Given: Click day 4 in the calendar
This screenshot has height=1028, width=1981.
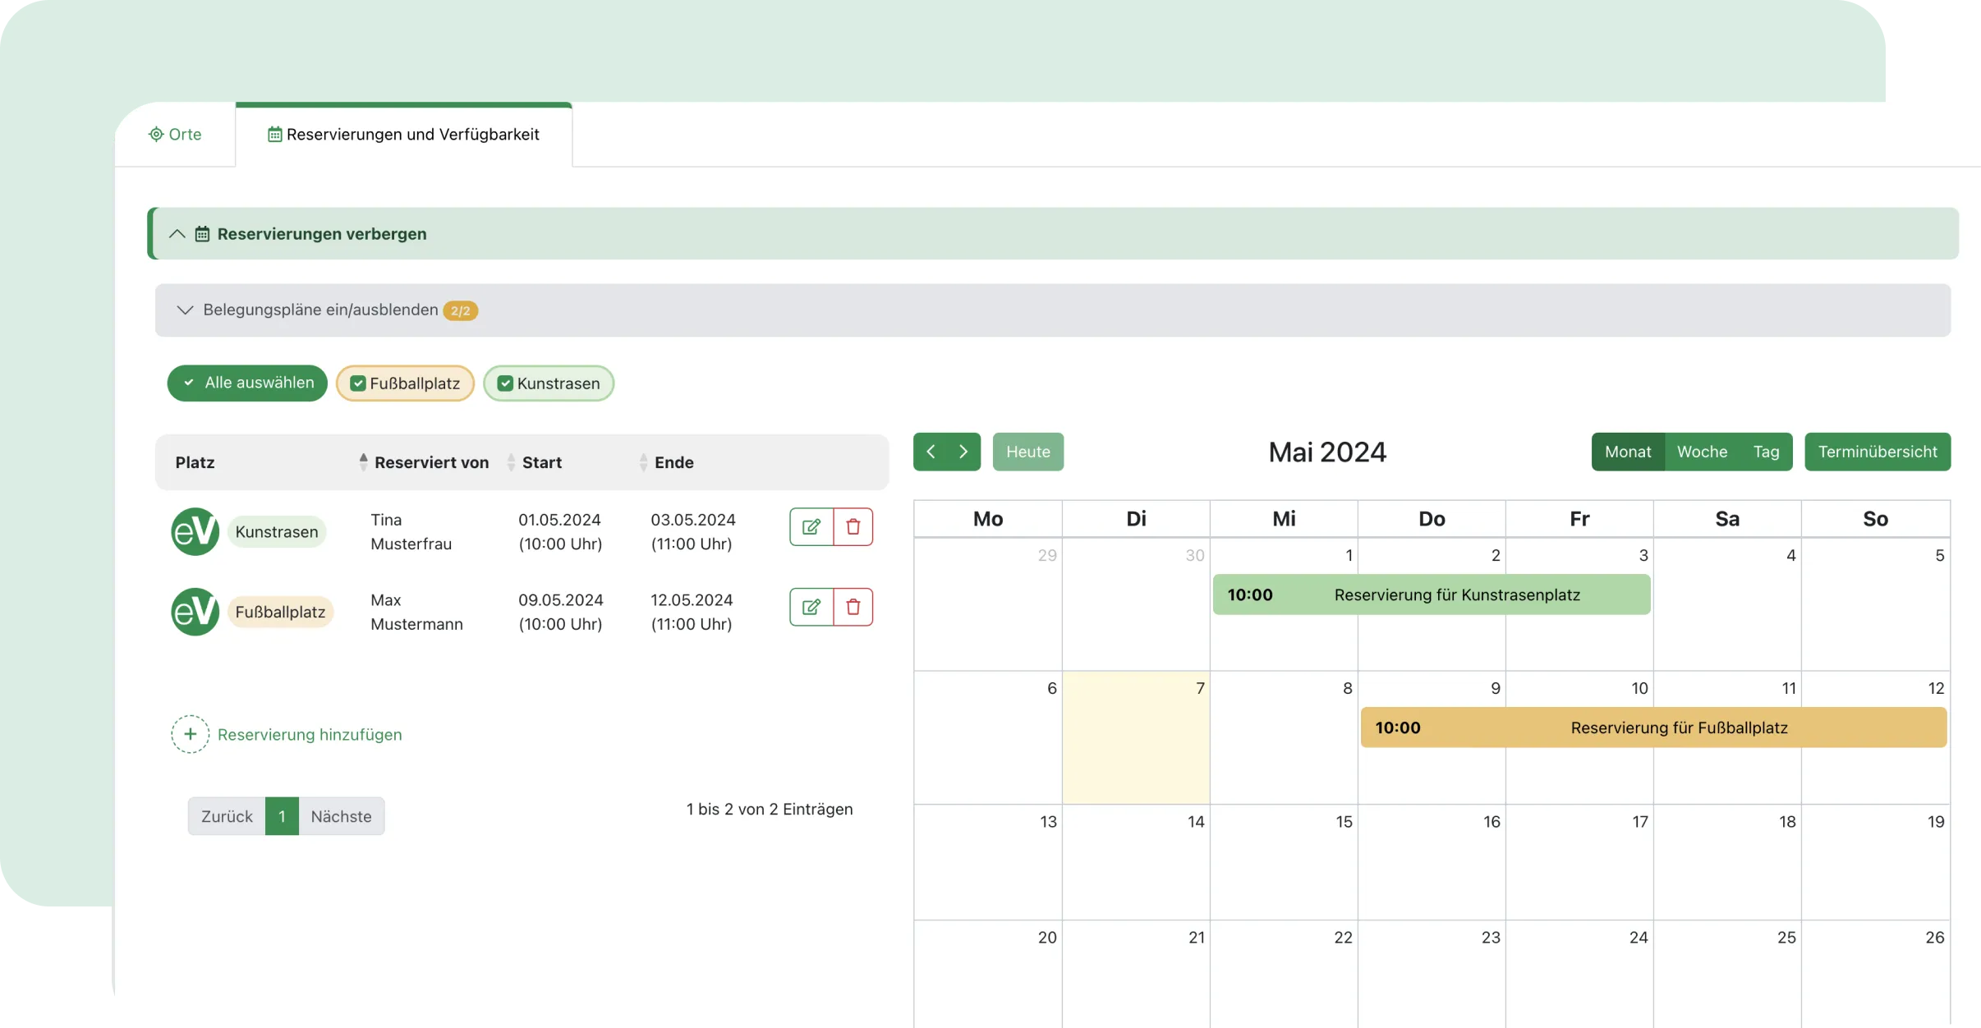Looking at the screenshot, I should tap(1727, 604).
